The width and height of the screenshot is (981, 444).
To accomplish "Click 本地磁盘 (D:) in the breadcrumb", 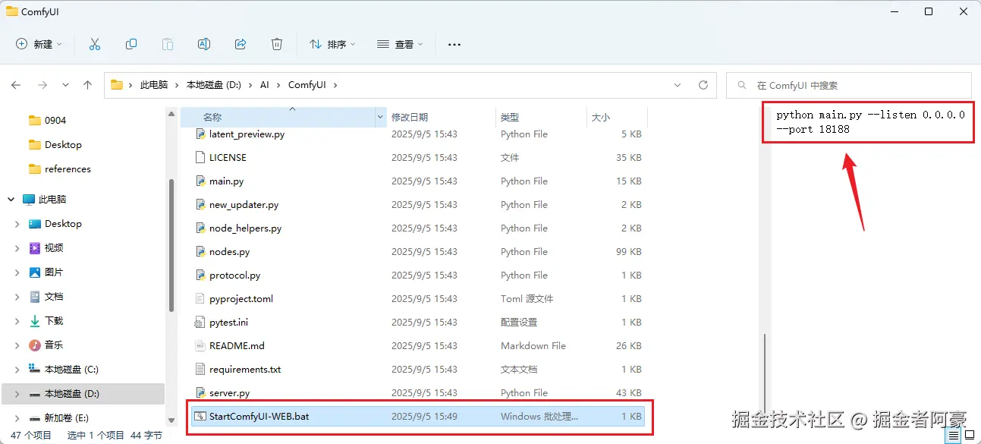I will pos(214,85).
